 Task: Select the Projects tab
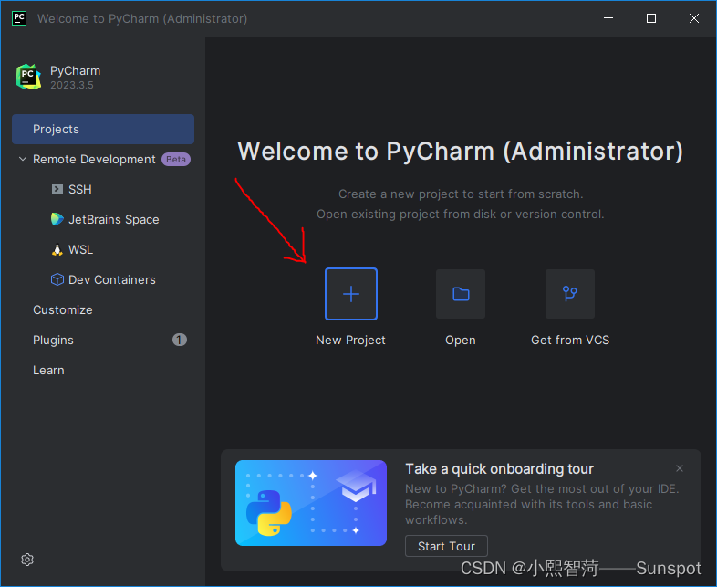pos(103,129)
